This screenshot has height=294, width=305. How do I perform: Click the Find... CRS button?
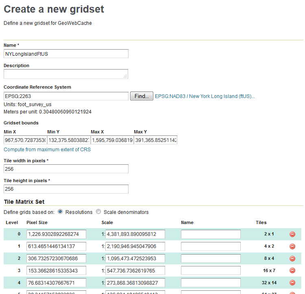pyautogui.click(x=142, y=96)
